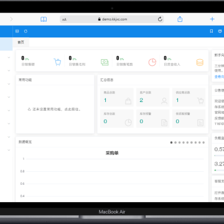This screenshot has width=224, height=224.
Task: Select the last carousel dot in 数据概览
Action: point(203,142)
